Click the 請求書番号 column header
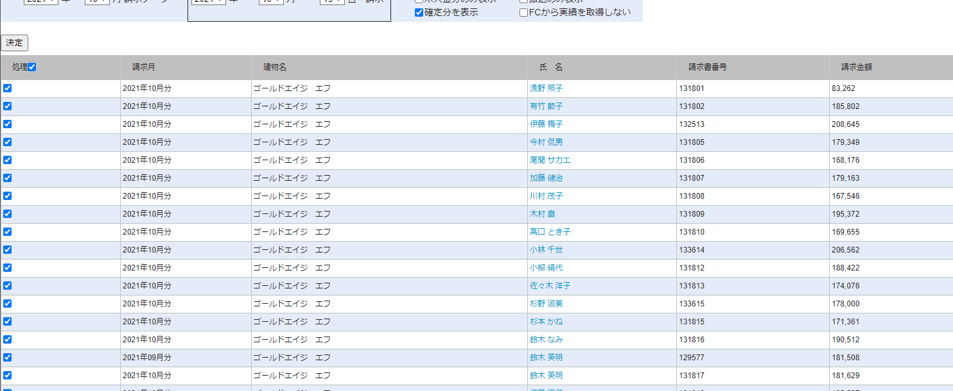Image resolution: width=953 pixels, height=391 pixels. coord(708,67)
